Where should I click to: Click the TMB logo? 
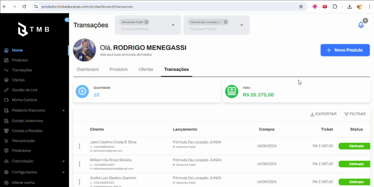point(34,30)
